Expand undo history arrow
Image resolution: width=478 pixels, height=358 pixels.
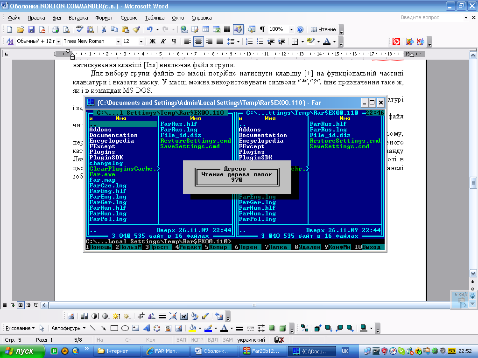[157, 29]
